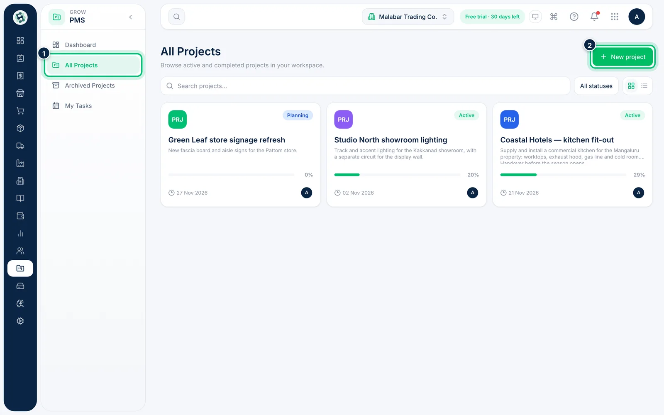
Task: Go to Dashboard in the PMS menu
Action: click(x=93, y=45)
